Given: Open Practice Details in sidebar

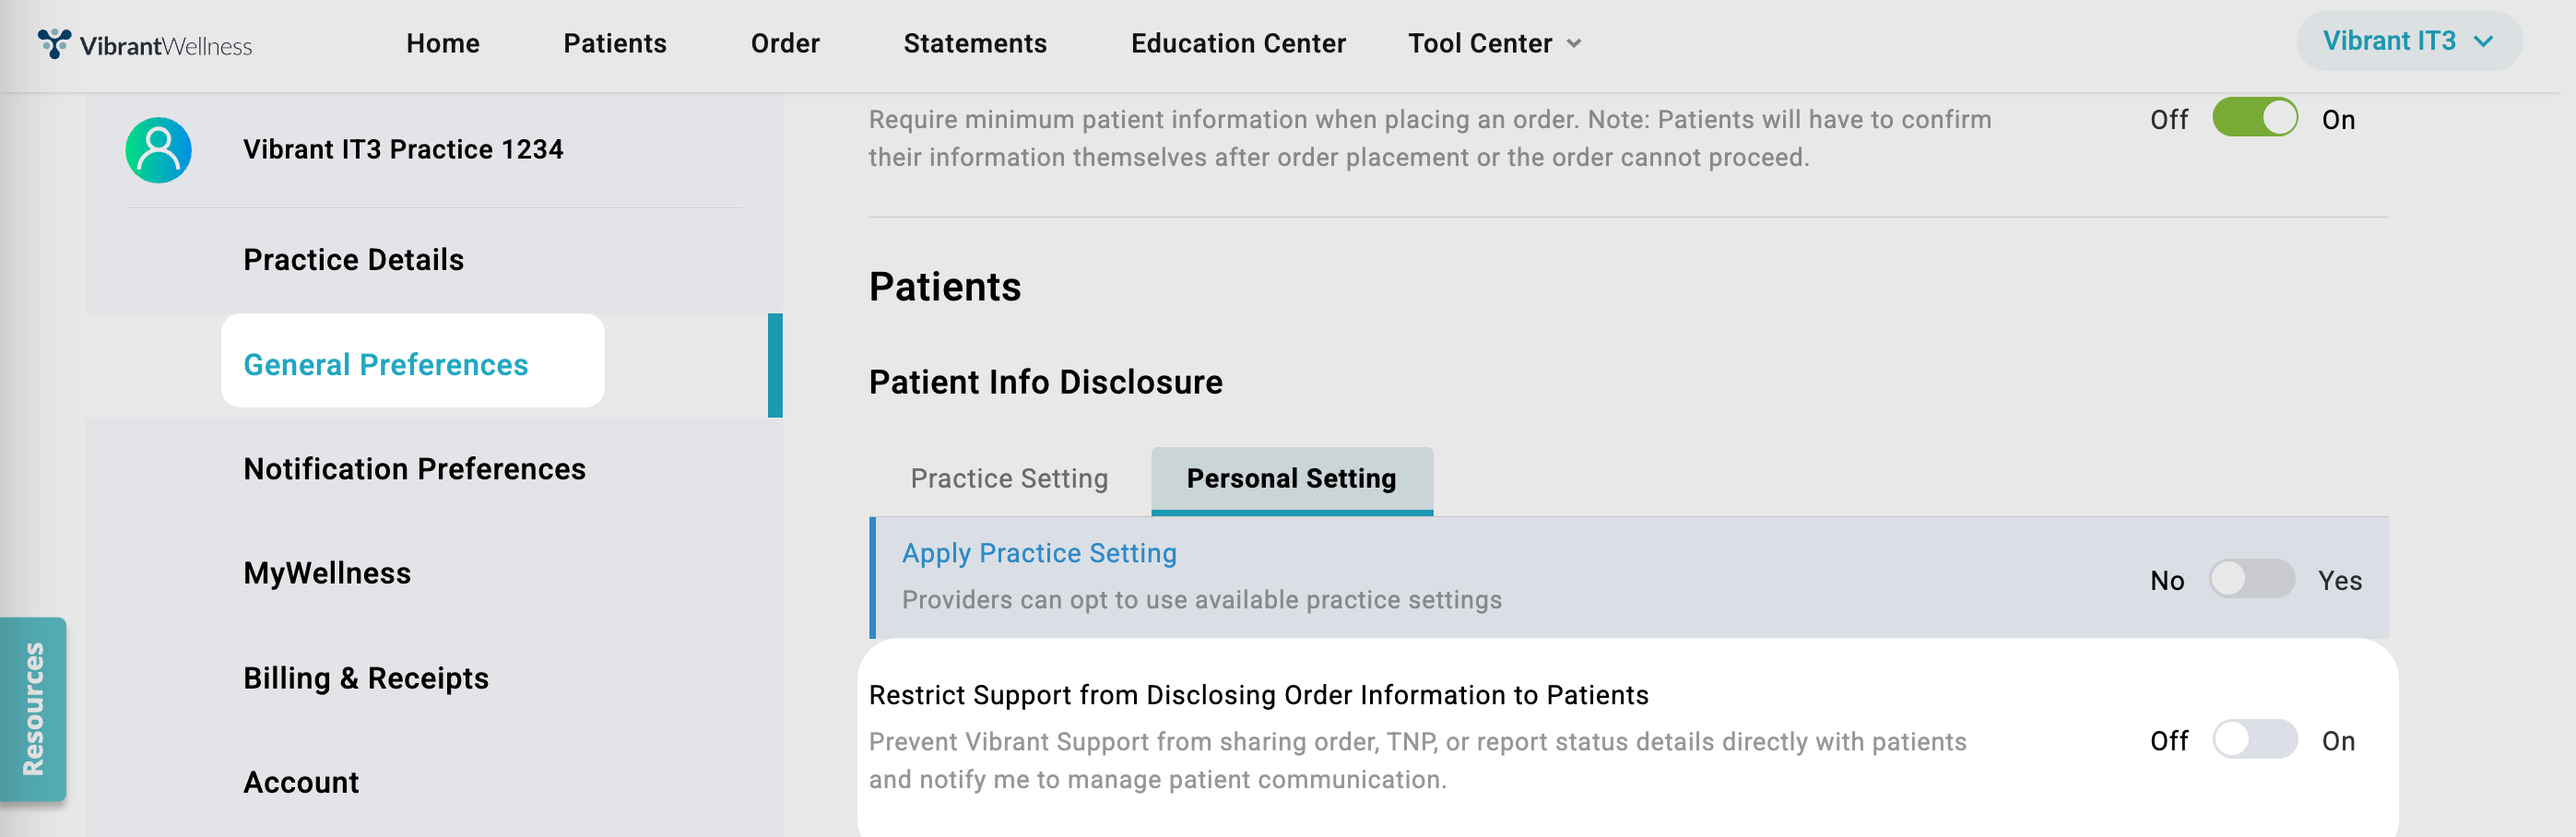Looking at the screenshot, I should [x=354, y=260].
